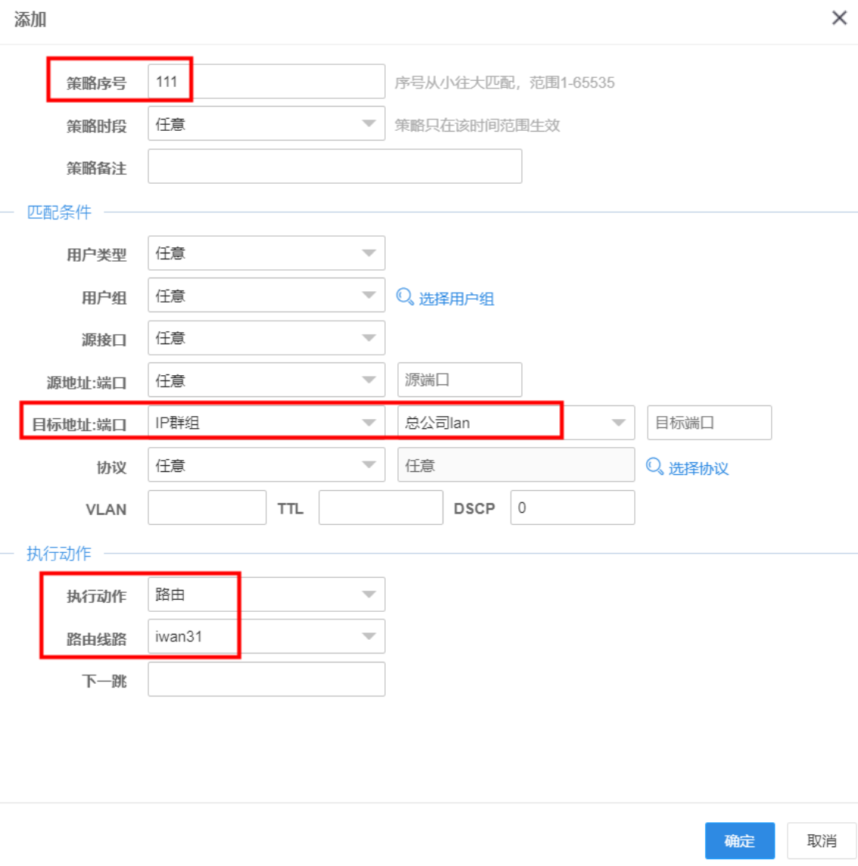Image resolution: width=858 pixels, height=866 pixels.
Task: Click the 选择用户组 link
Action: click(455, 299)
